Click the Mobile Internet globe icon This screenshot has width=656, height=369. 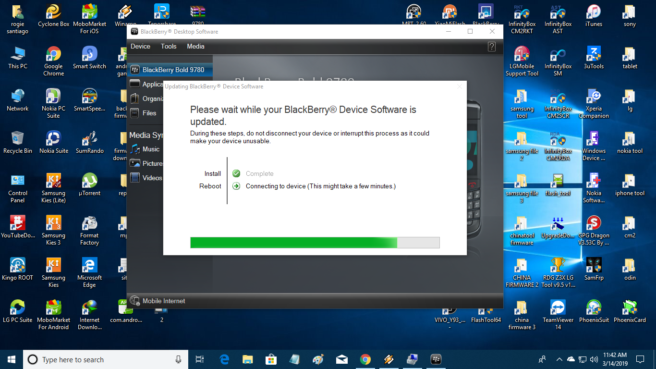point(135,301)
